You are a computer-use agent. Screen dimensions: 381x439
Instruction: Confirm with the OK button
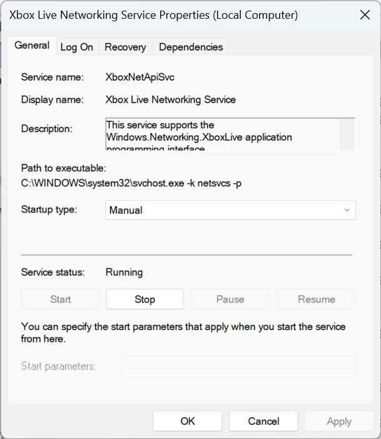click(188, 421)
